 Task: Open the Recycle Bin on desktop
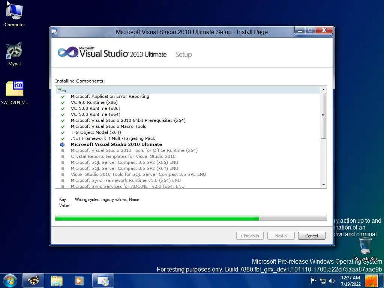(x=365, y=249)
